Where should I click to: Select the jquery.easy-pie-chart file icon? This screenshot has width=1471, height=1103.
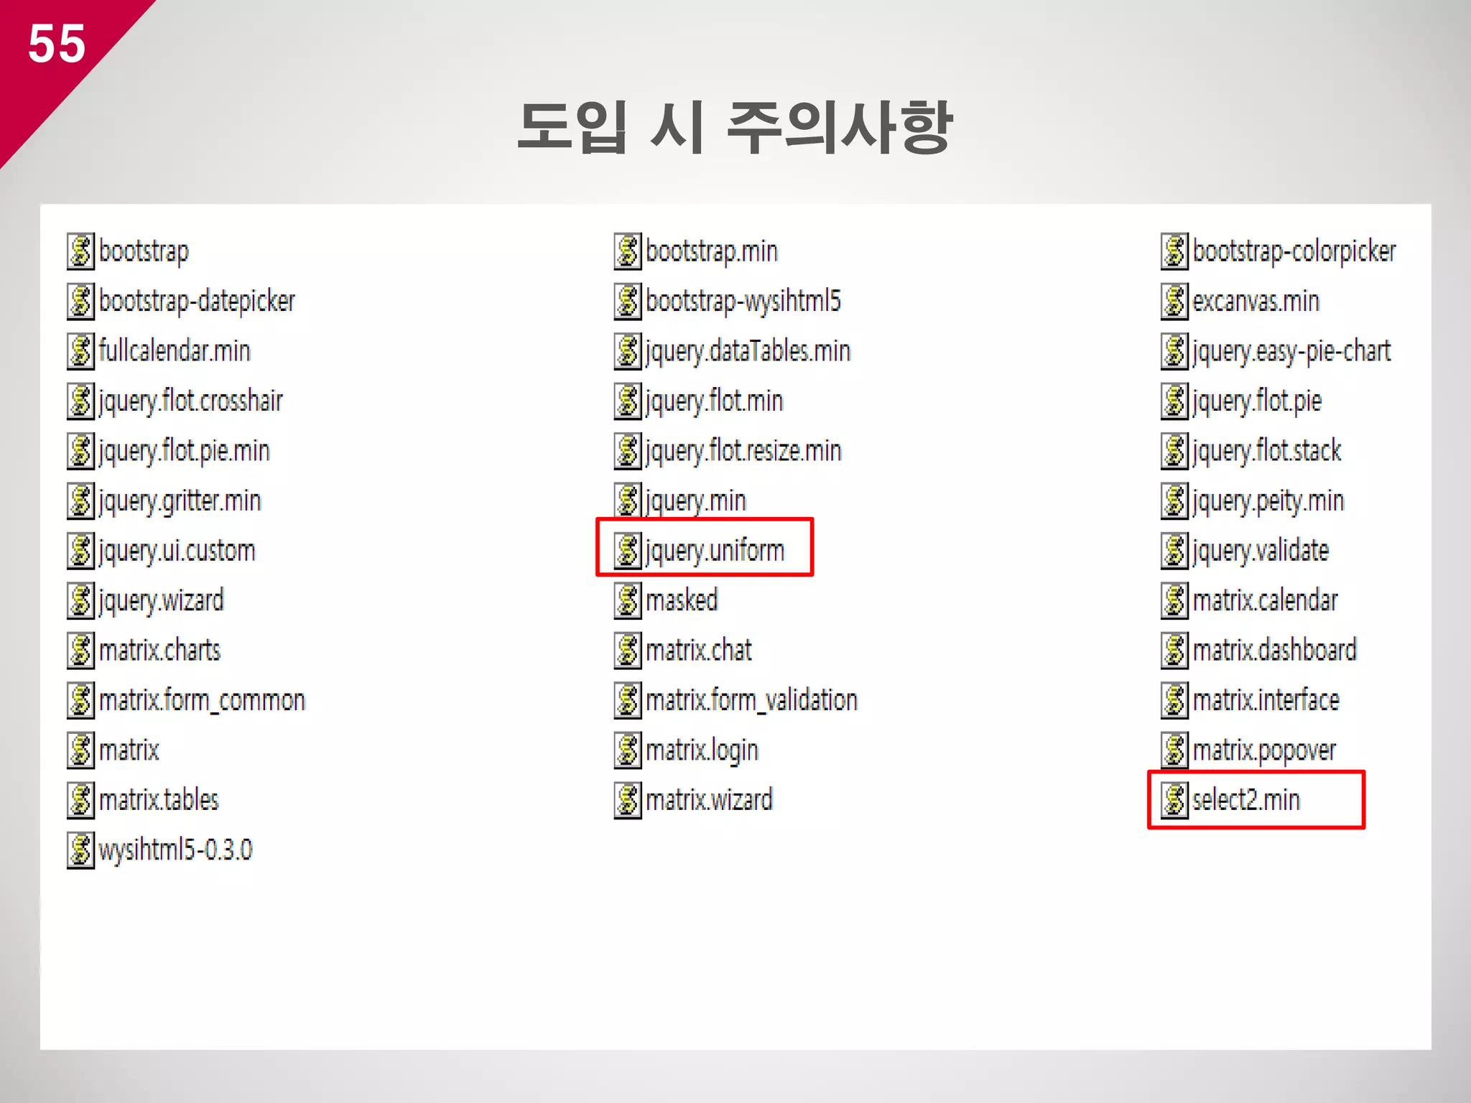point(1174,351)
